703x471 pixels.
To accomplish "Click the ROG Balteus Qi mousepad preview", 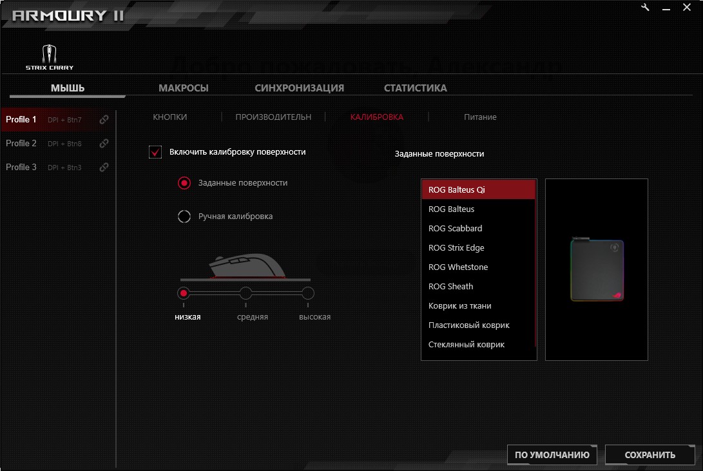I will point(597,270).
